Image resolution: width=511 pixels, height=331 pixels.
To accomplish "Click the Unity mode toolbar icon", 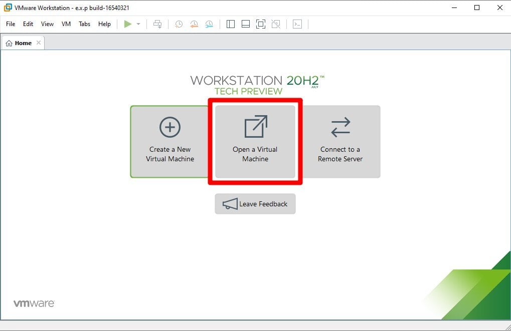I will coord(276,24).
